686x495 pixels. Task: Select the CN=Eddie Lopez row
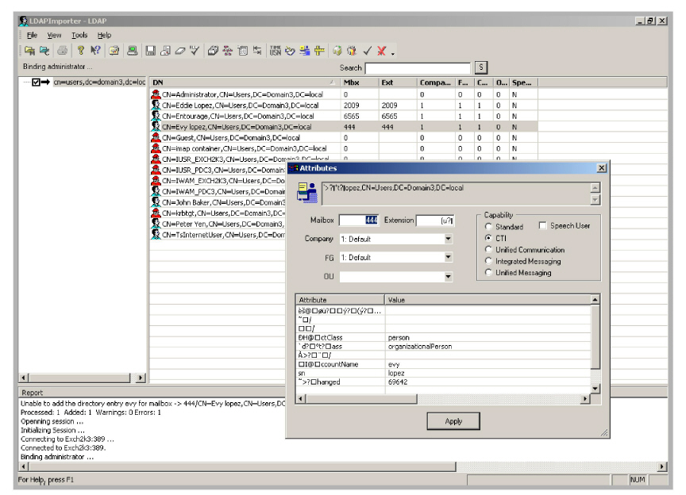coord(344,106)
